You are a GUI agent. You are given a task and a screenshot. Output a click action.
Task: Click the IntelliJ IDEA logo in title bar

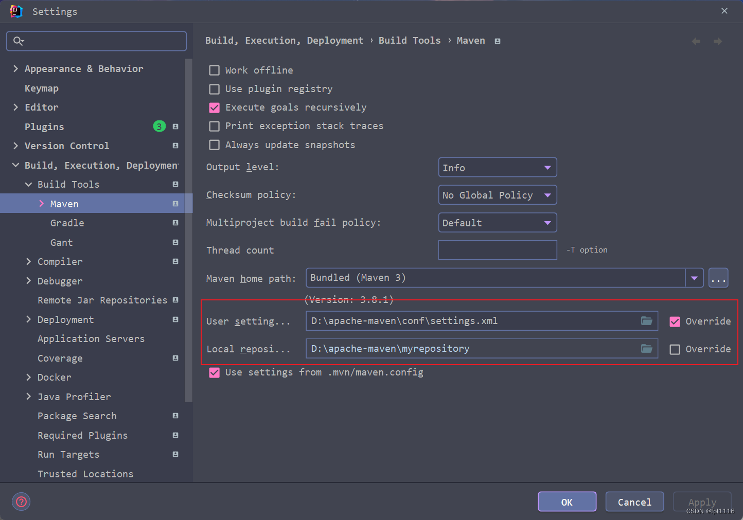tap(16, 11)
